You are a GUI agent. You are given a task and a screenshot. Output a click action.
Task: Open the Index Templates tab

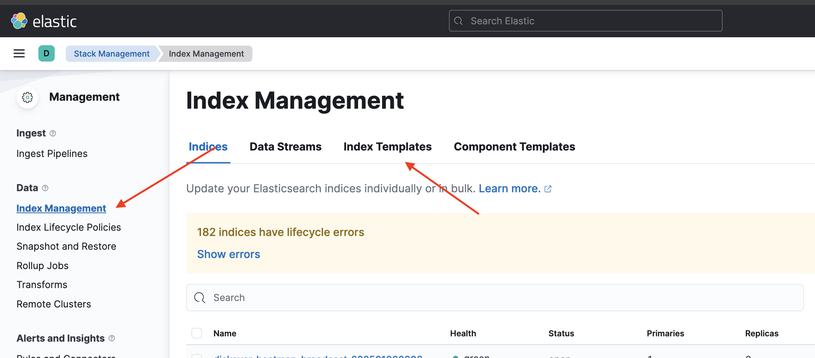point(387,147)
